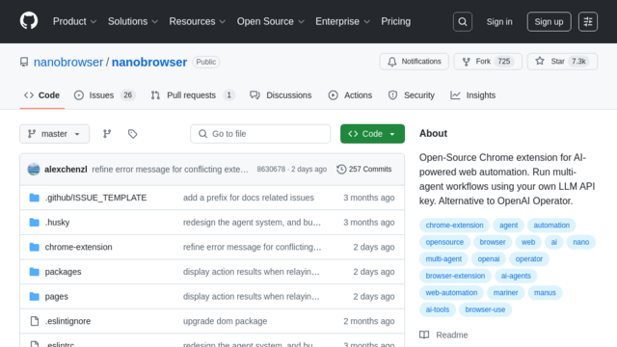Open the master branch dropdown
The height and width of the screenshot is (347, 617).
tap(54, 134)
